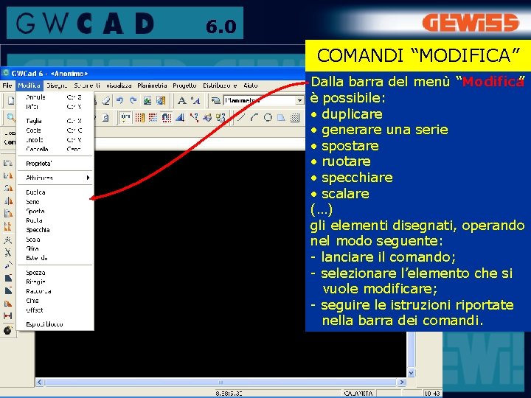Click the red double-arrow dimension icon

coord(8,315)
